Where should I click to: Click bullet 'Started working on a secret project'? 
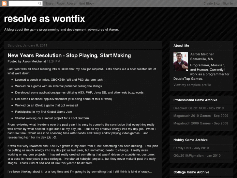tap(52, 118)
